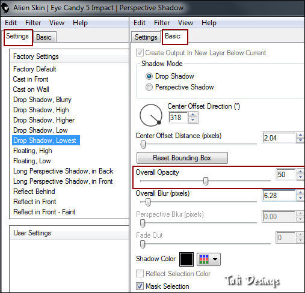Toggle Create Output In New Layer checkbox
The image size is (305, 293).
(x=140, y=53)
